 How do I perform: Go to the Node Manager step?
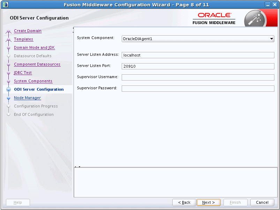point(27,98)
